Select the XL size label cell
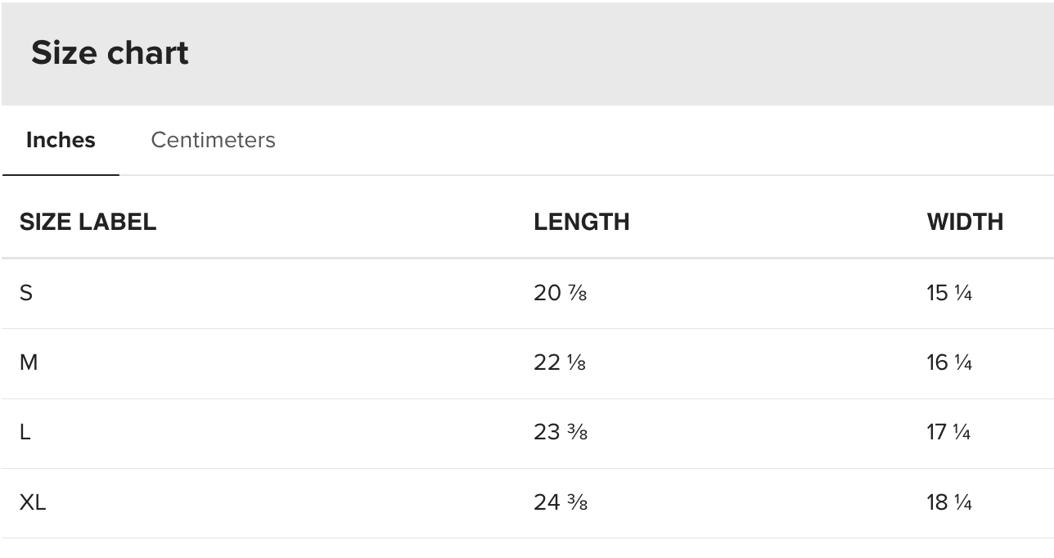 coord(33,502)
